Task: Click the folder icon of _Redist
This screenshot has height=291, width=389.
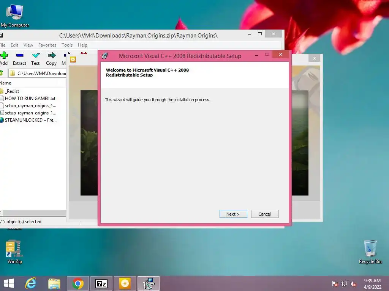Action: (2, 91)
